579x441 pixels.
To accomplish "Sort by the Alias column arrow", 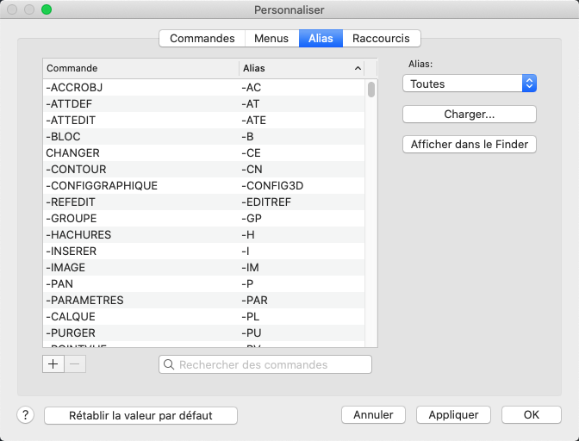I will (358, 68).
